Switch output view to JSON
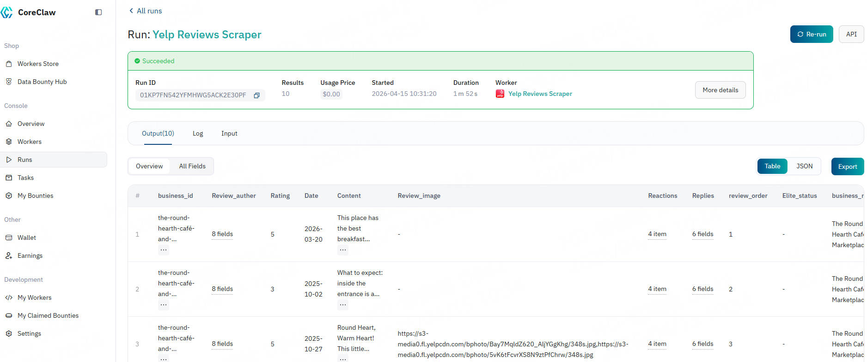867x362 pixels. (x=804, y=166)
